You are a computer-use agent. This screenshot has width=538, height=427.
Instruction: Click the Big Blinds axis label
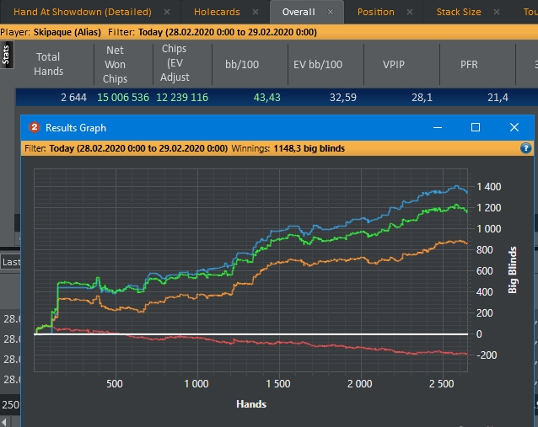coord(512,270)
